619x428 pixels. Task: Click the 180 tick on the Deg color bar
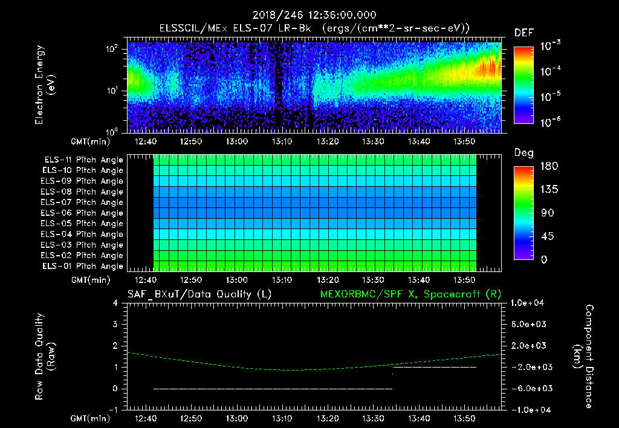coord(549,166)
